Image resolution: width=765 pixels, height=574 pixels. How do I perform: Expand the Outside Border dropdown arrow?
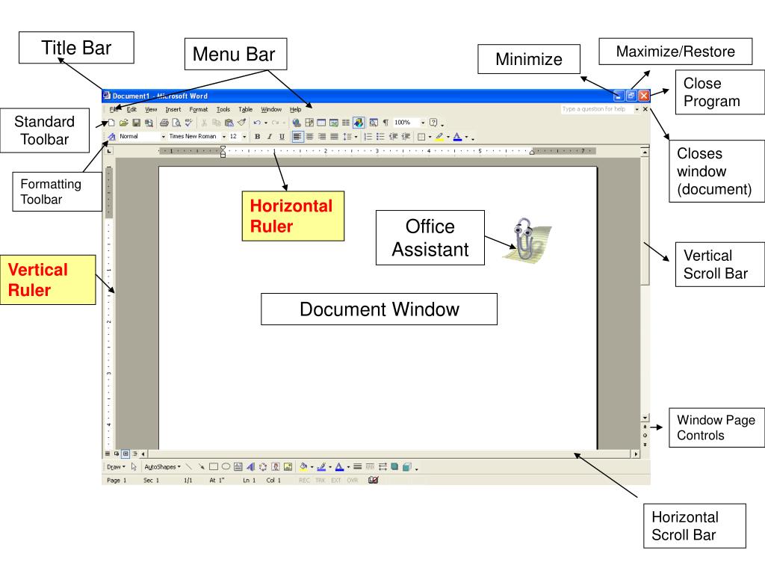pyautogui.click(x=430, y=138)
